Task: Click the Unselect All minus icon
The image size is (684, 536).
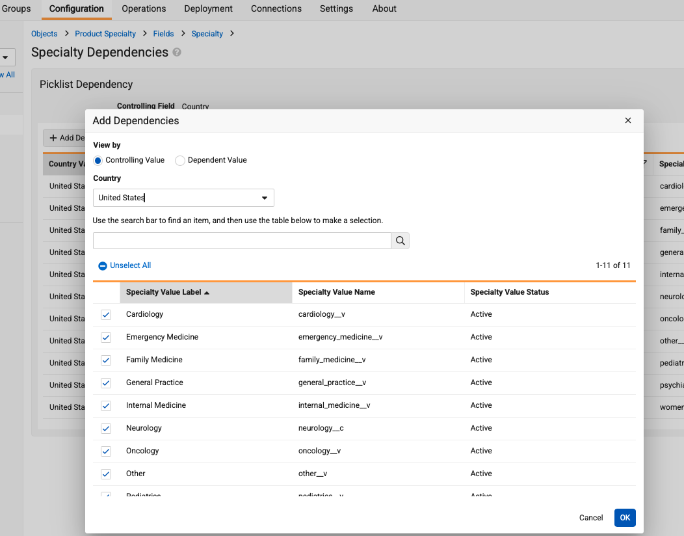Action: pos(103,266)
